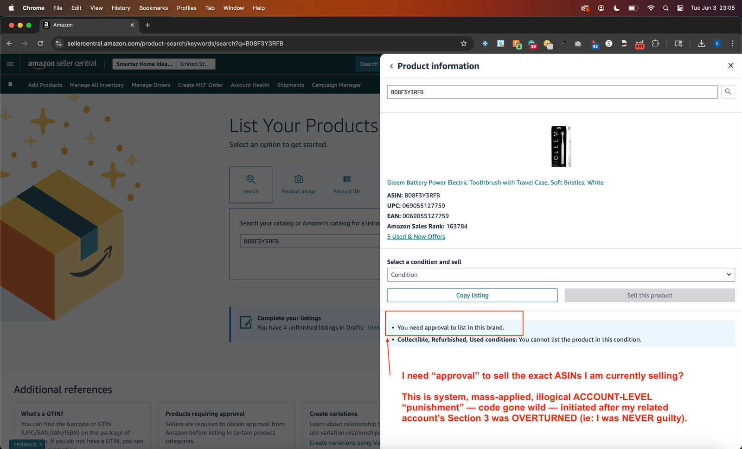The image size is (742, 449).
Task: Focus the Product information ASIN search field
Action: click(x=552, y=92)
